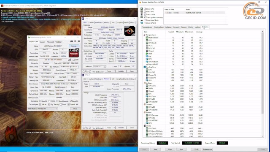Click the BIOS share/export icon in GPU-Z
Viewport: 270px width, 152px height.
[x=69, y=60]
